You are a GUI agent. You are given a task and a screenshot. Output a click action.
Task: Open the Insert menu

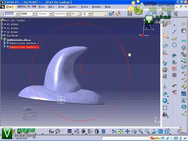(x=72, y=6)
